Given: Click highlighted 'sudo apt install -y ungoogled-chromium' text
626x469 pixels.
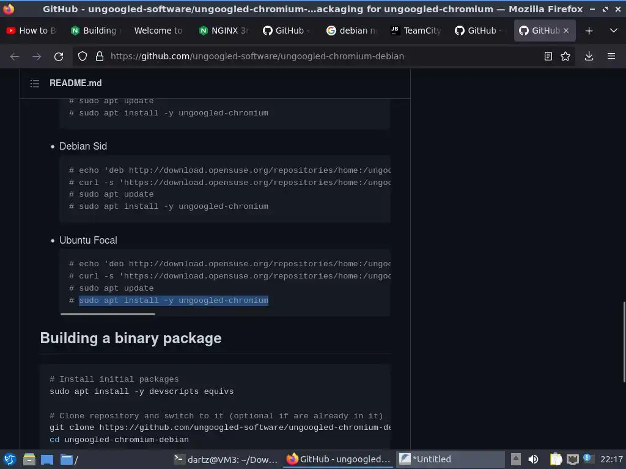Looking at the screenshot, I should click(174, 300).
